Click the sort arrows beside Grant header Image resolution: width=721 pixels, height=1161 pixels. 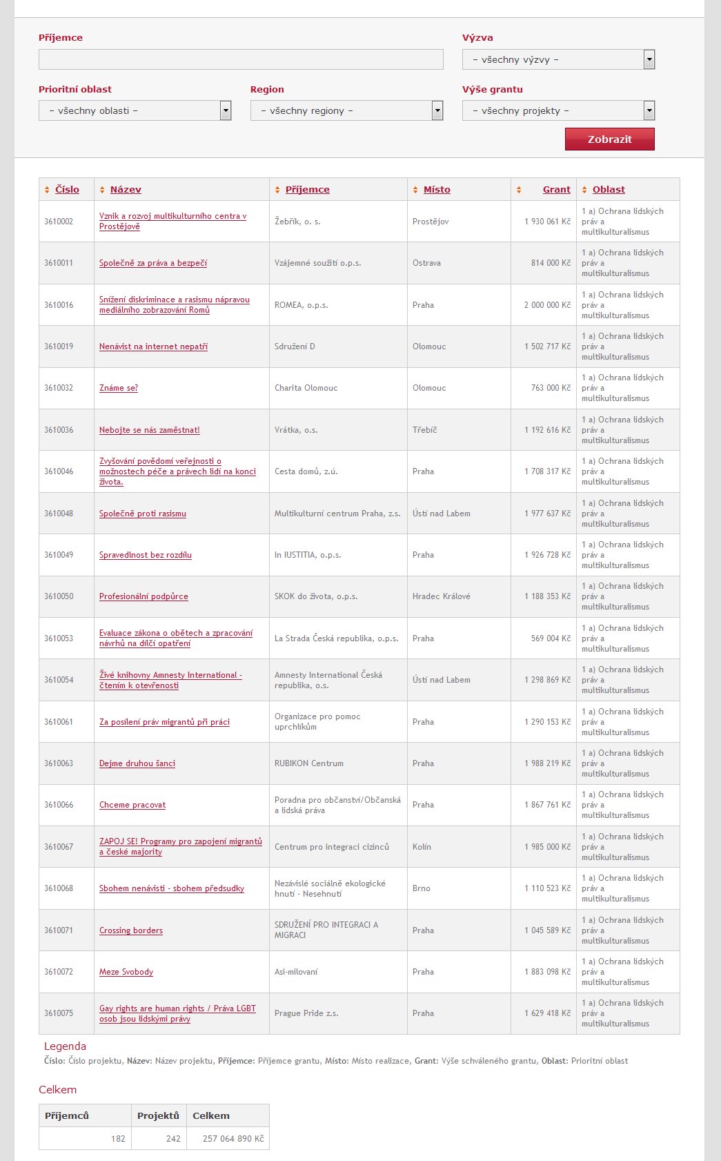tap(519, 190)
